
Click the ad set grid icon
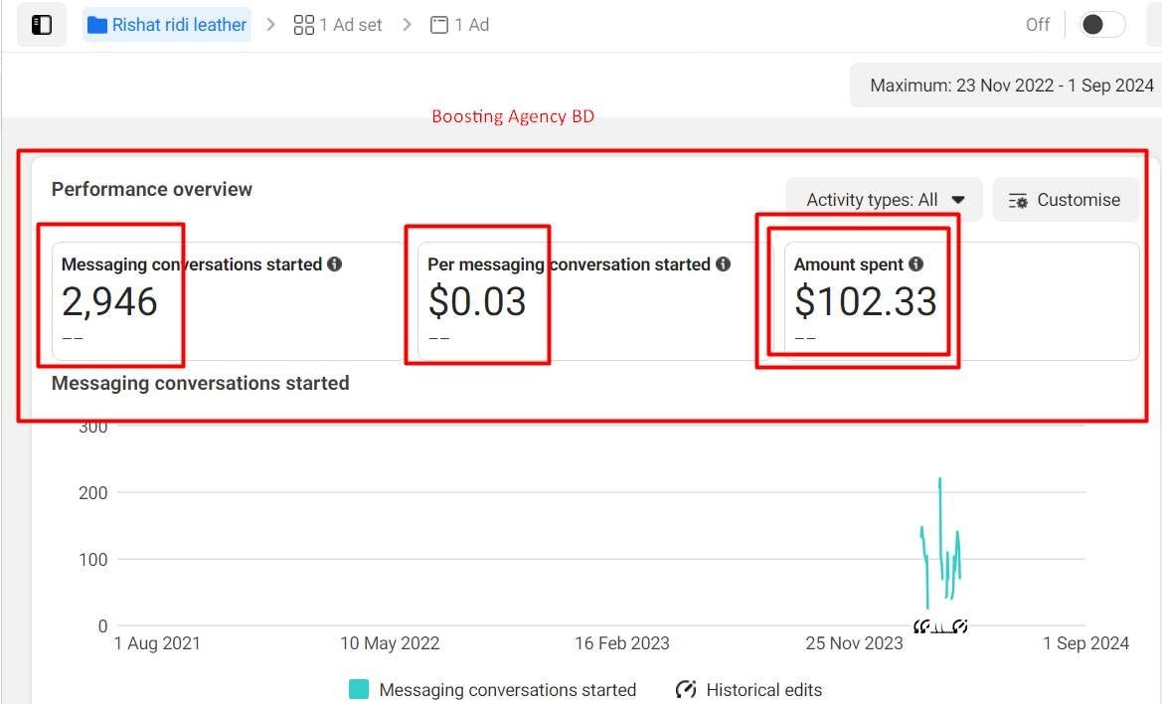304,25
